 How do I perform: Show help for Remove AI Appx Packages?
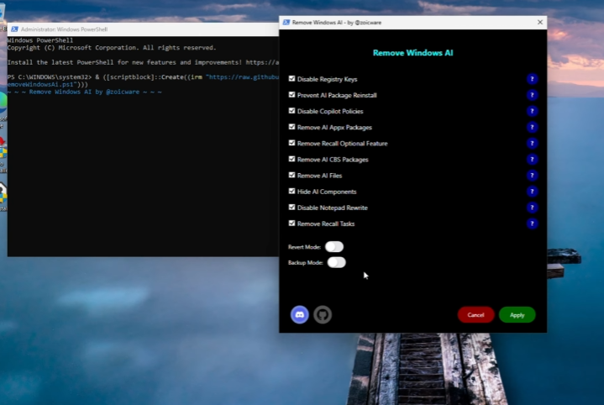tap(532, 127)
